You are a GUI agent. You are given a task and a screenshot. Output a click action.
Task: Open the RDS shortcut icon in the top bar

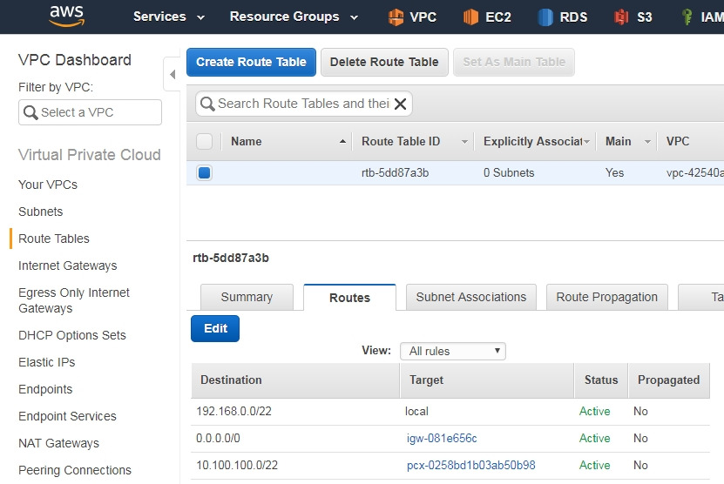(x=545, y=17)
